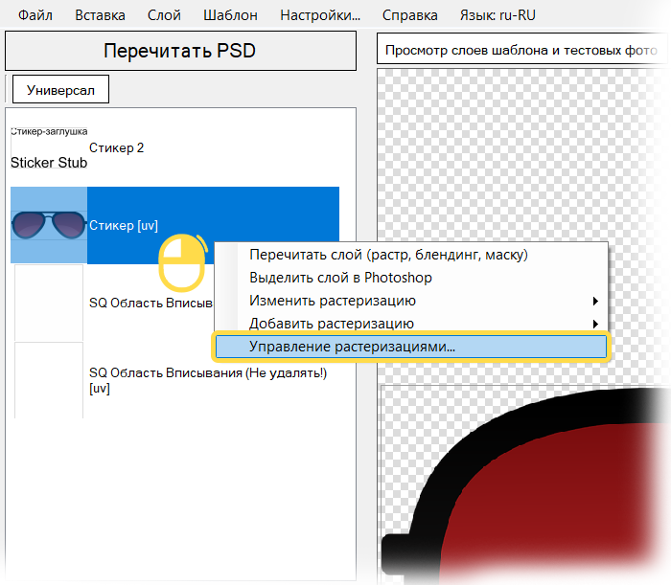
Task: Select the SQ Область Вписывания (Не удалять!) [uv] layer
Action: (x=208, y=380)
